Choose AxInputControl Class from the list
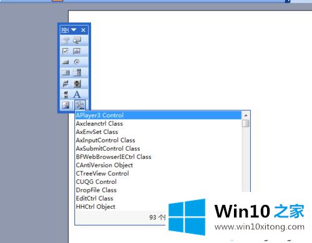Viewport: 312px width, 243px height. point(158,140)
